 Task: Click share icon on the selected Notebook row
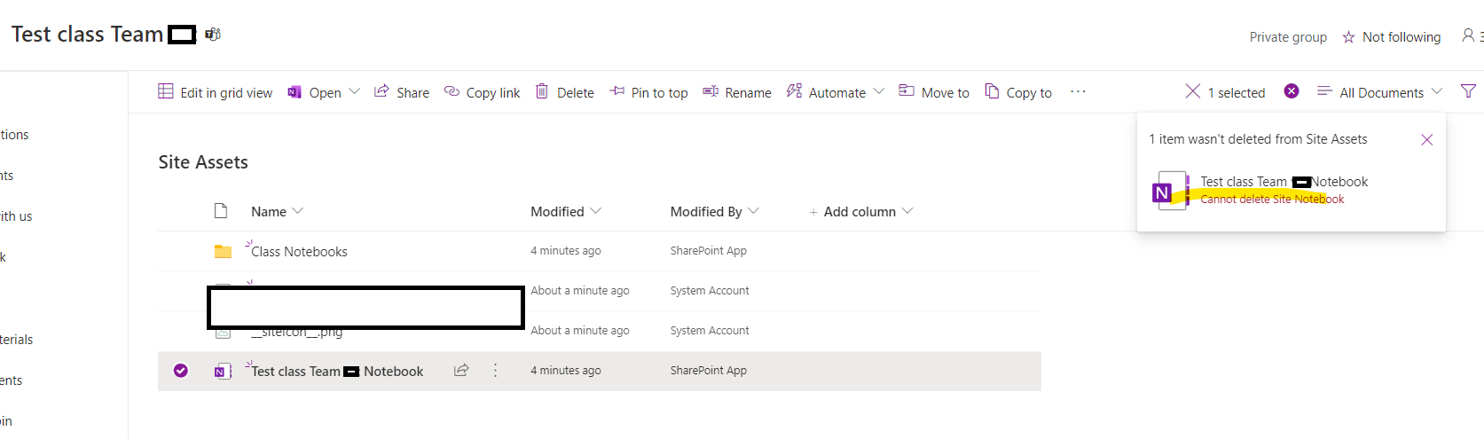click(461, 371)
